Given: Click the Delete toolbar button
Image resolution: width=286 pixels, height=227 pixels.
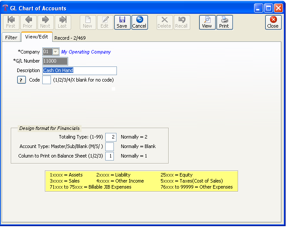Looking at the screenshot, I should 164,22.
